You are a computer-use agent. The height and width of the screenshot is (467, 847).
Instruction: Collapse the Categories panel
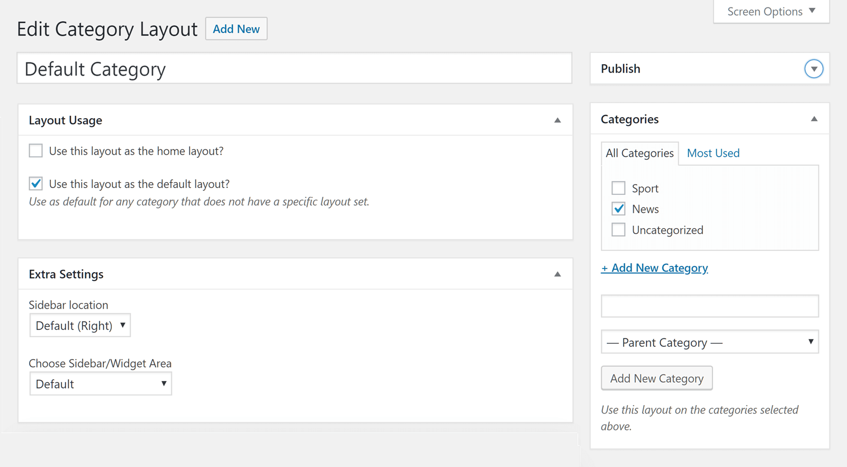point(814,119)
